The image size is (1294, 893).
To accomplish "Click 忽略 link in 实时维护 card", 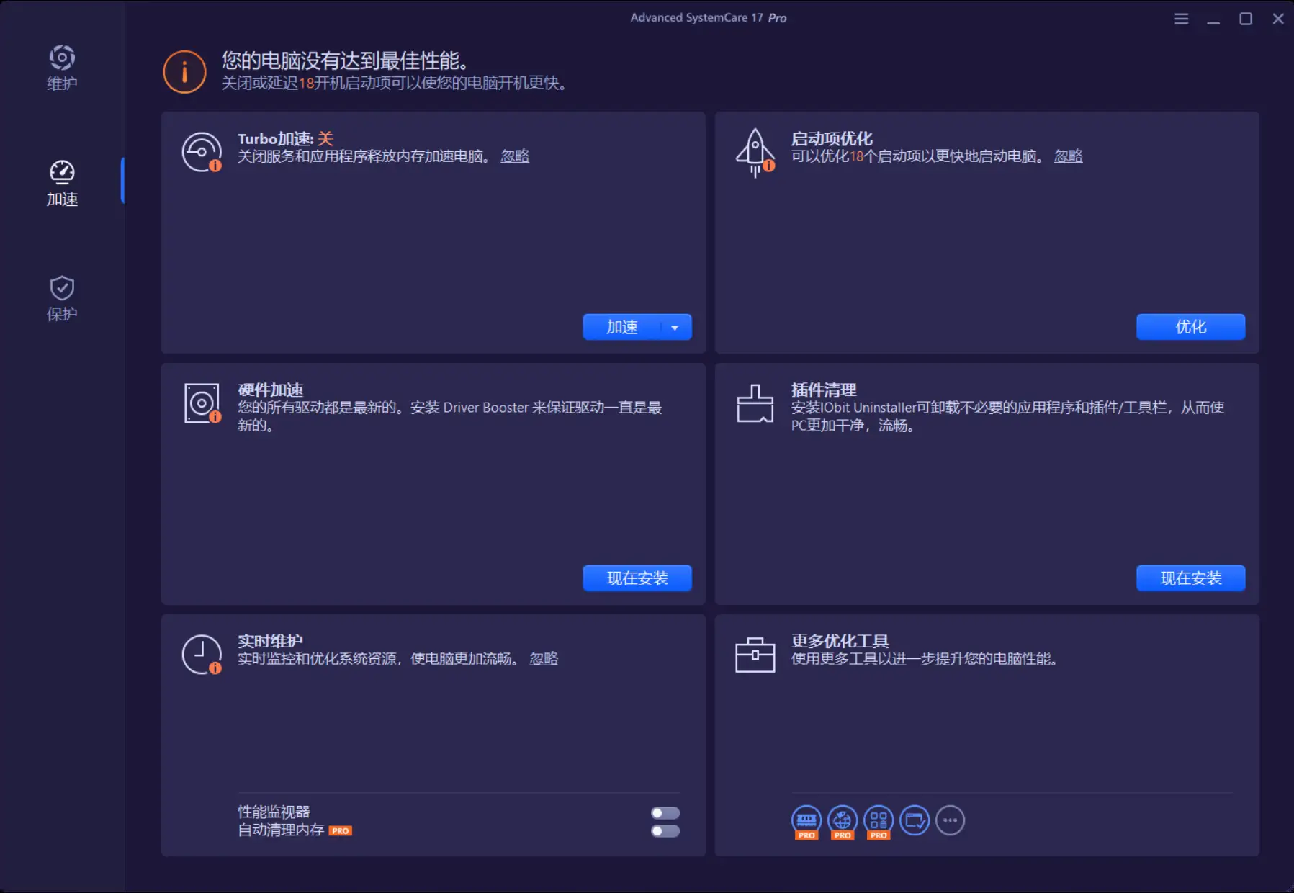I will click(544, 659).
